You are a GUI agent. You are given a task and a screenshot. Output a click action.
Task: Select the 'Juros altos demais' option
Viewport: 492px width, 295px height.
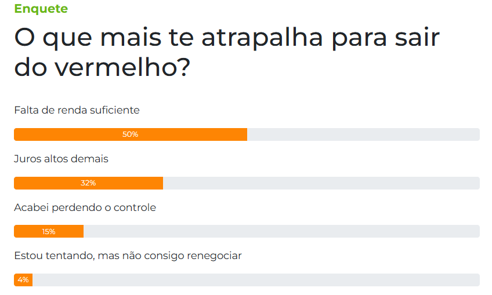(61, 159)
